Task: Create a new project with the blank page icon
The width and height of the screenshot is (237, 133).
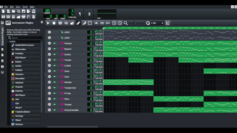Action: (3, 11)
